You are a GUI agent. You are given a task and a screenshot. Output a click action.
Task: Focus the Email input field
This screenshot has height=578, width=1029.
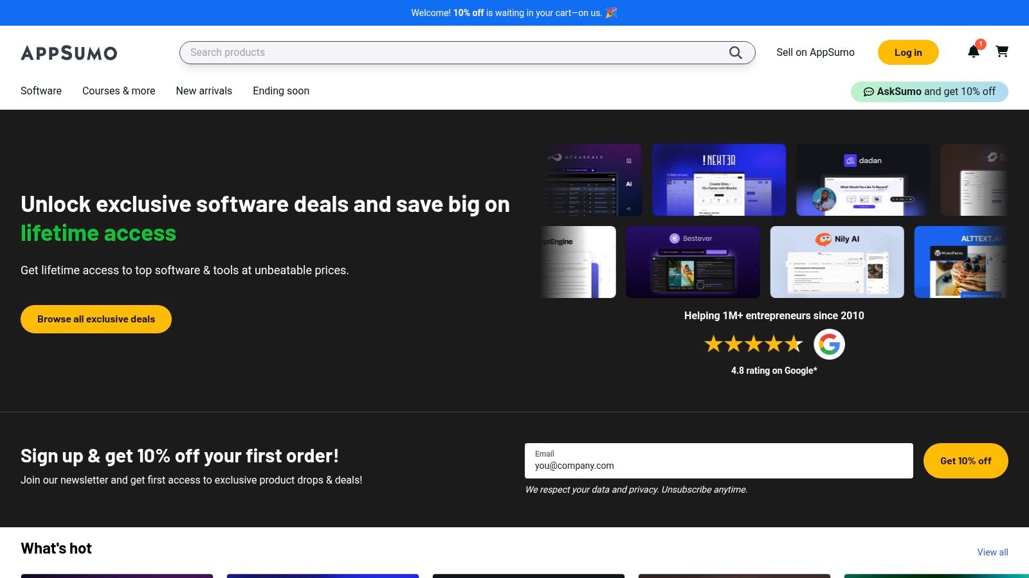719,460
